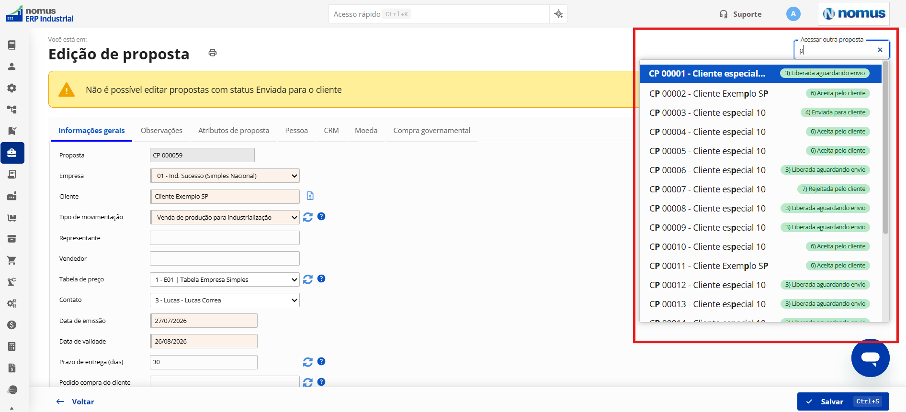Screen dimensions: 906x412
Task: Refresh the Tabela de preço value
Action: point(308,279)
